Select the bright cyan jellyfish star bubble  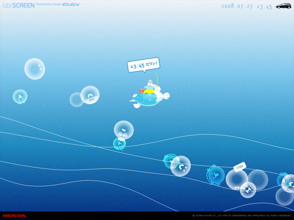click(119, 144)
